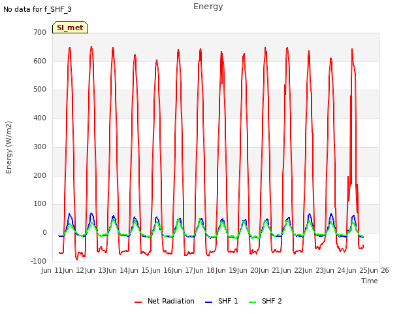Click the 'No data for f_SHF_3' message
This screenshot has width=418, height=314.
[37, 9]
